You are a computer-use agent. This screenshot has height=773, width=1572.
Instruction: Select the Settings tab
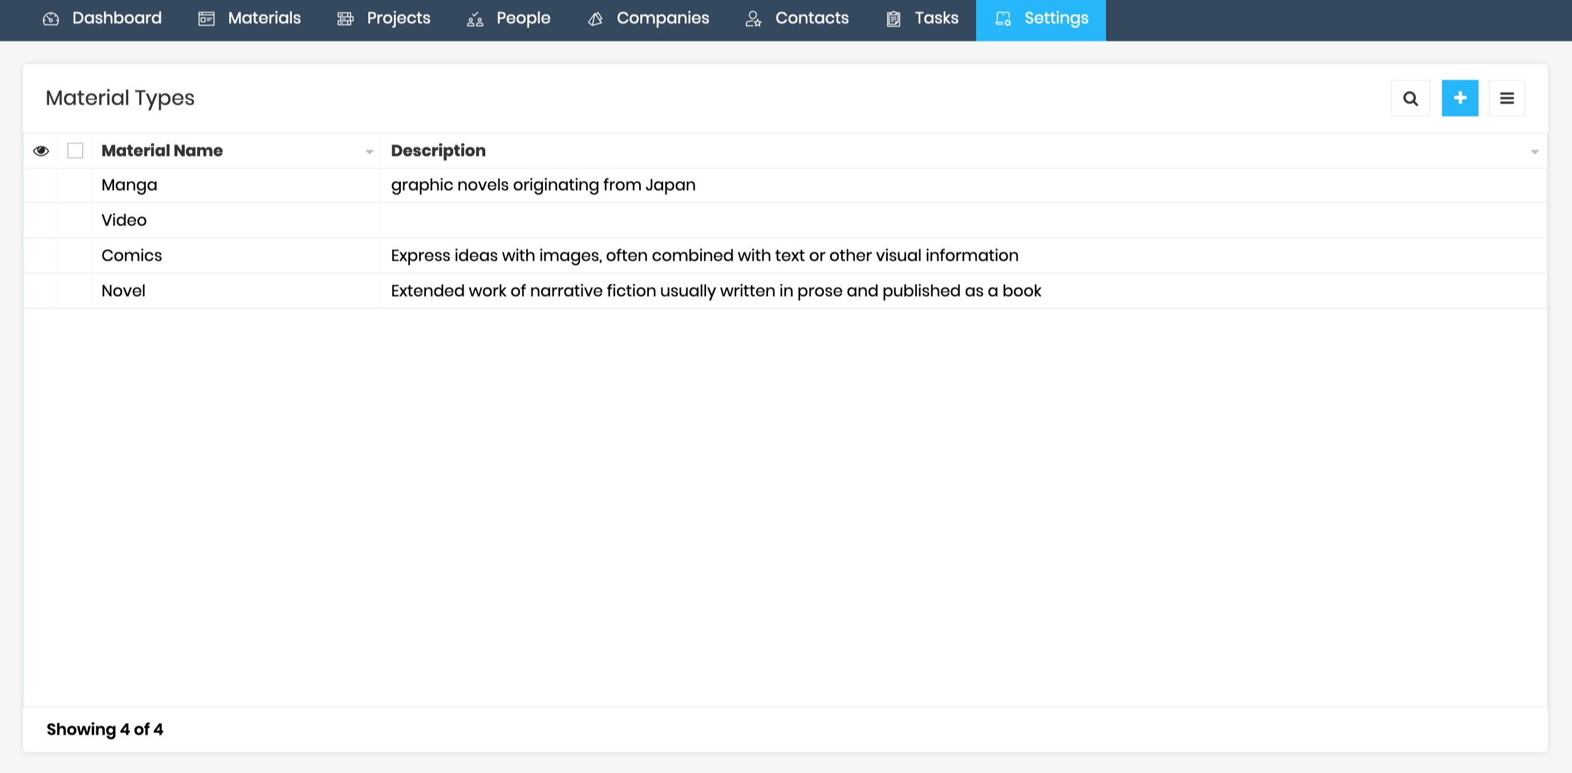[1041, 20]
